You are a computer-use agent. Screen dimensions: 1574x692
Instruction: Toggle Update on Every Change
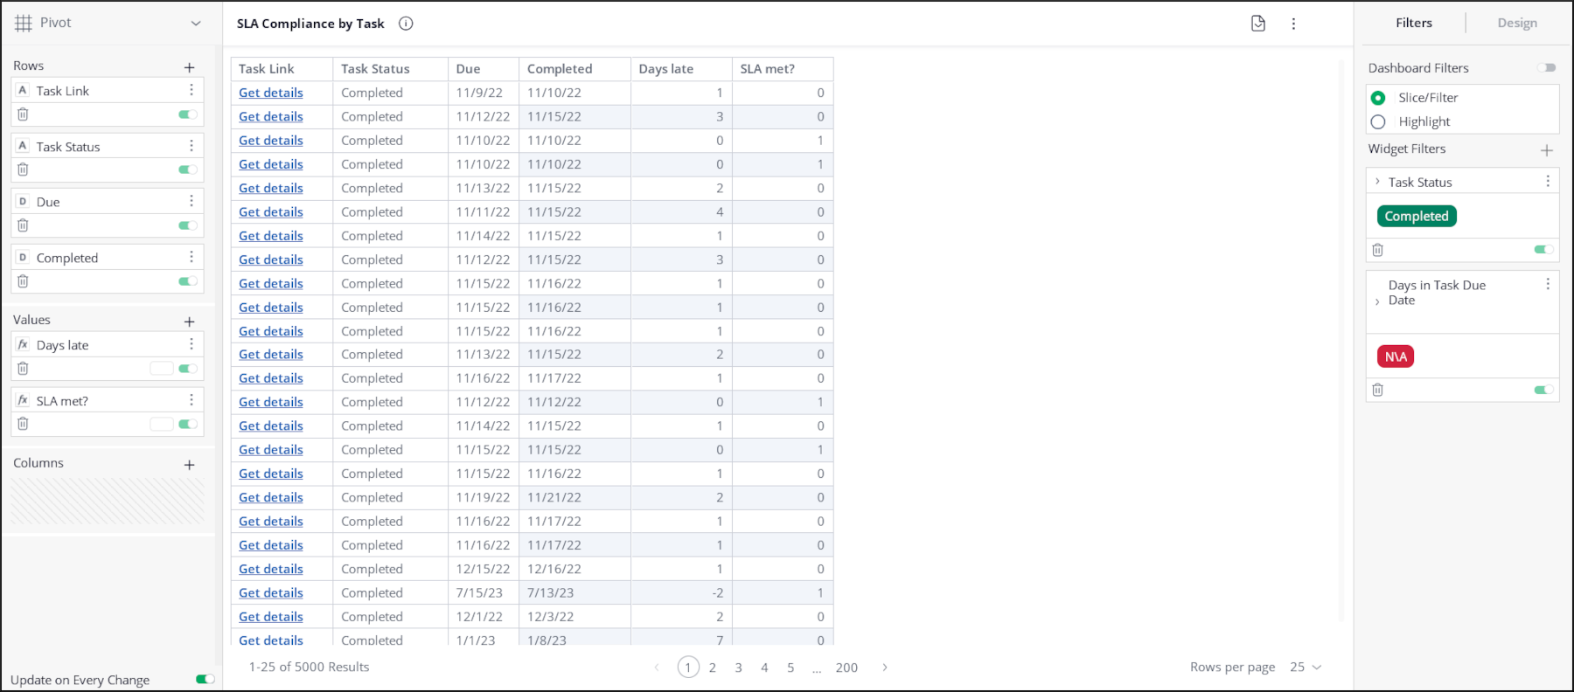click(205, 679)
